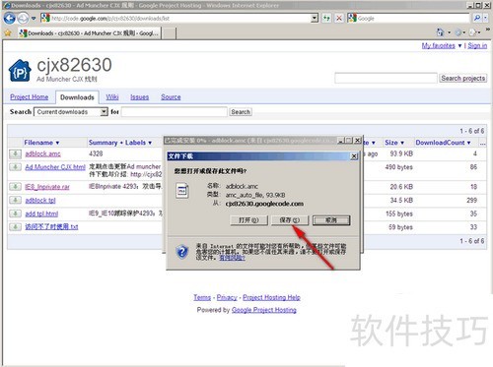This screenshot has height=367, width=493.
Task: Click the search magnifier icon in toolbar
Action: pyautogui.click(x=477, y=18)
